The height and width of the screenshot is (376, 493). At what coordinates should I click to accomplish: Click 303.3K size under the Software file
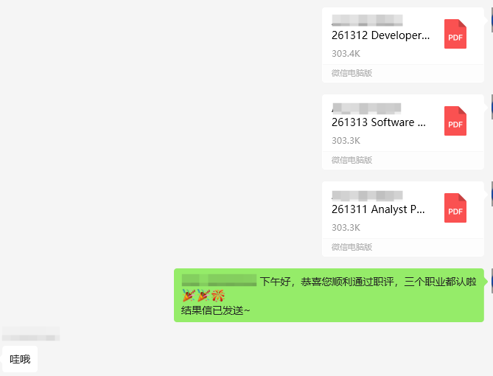[346, 140]
